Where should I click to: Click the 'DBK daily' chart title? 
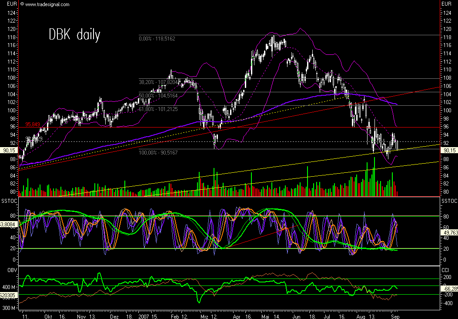tap(74, 34)
